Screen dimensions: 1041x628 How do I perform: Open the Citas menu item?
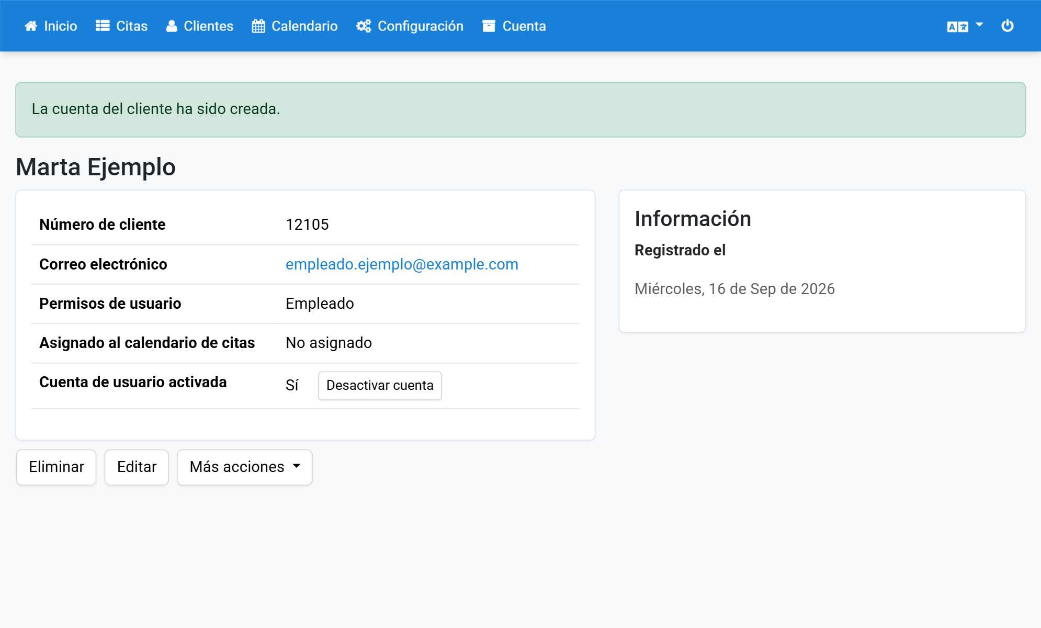[121, 26]
